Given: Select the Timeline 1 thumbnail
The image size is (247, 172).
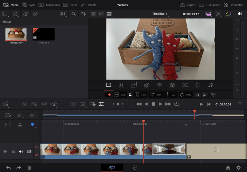Looking at the screenshot, I should [44, 34].
